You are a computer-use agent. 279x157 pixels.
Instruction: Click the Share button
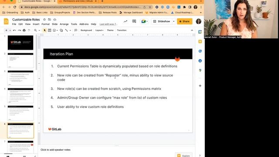click(x=184, y=21)
